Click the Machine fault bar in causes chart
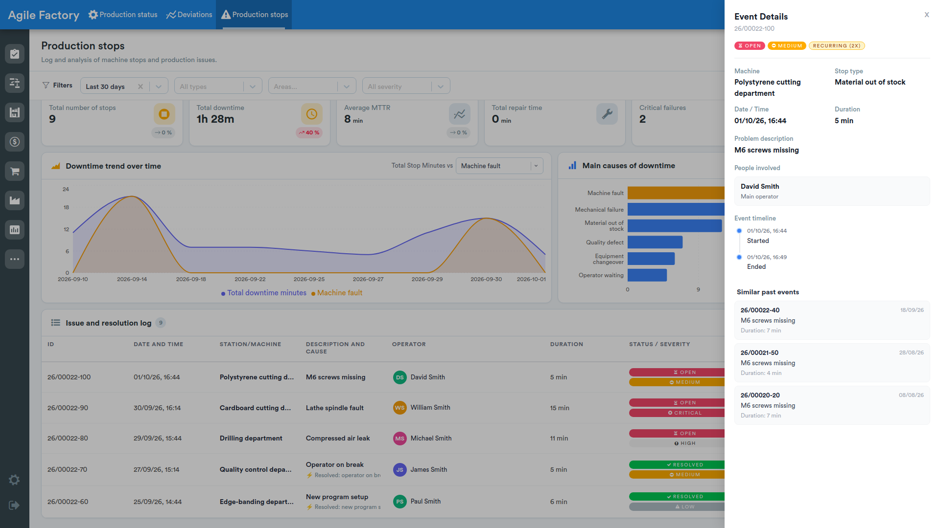940x528 pixels. pos(676,193)
